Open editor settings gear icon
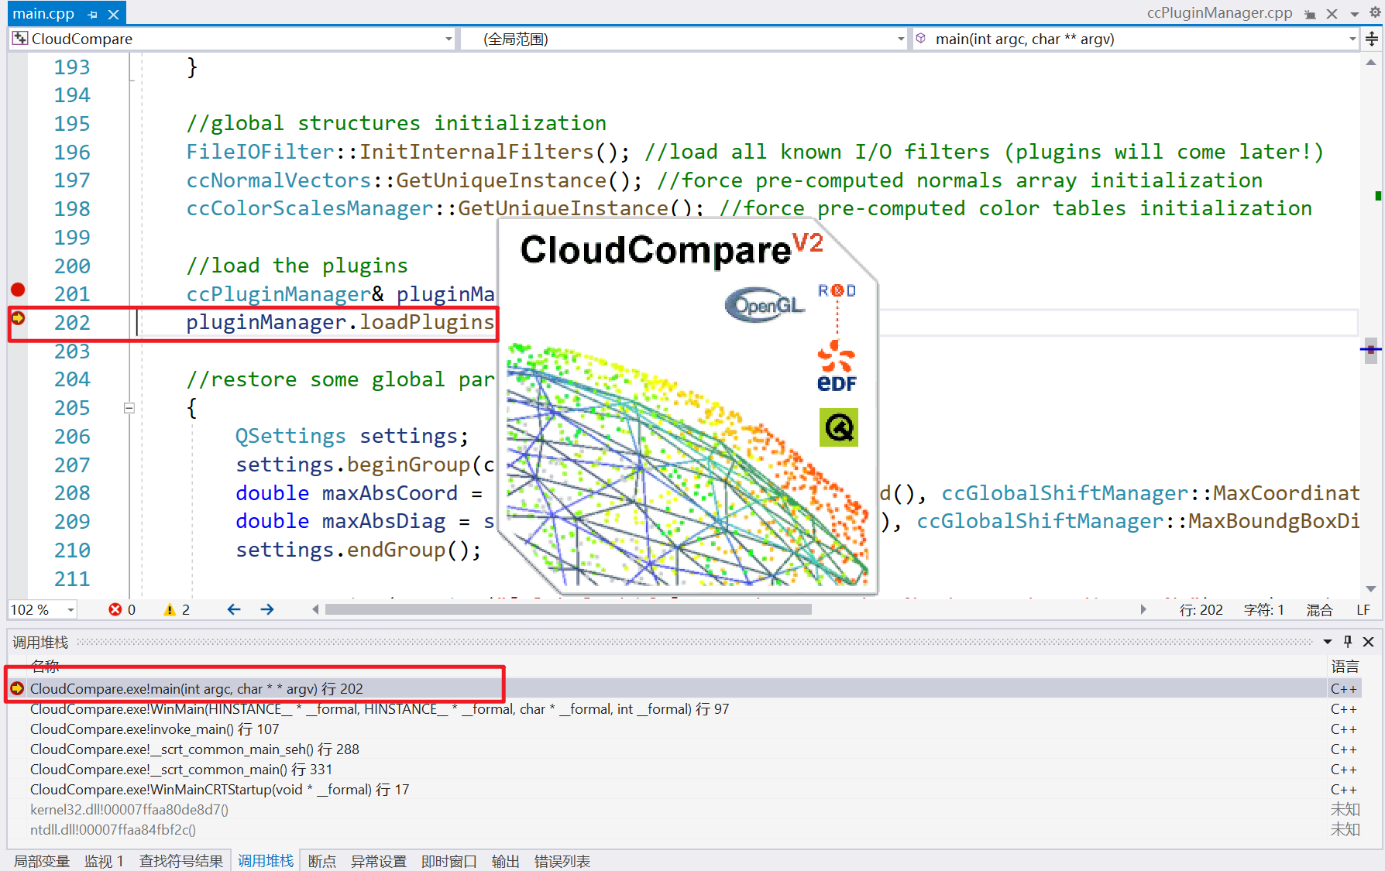The width and height of the screenshot is (1385, 871). pyautogui.click(x=1375, y=13)
